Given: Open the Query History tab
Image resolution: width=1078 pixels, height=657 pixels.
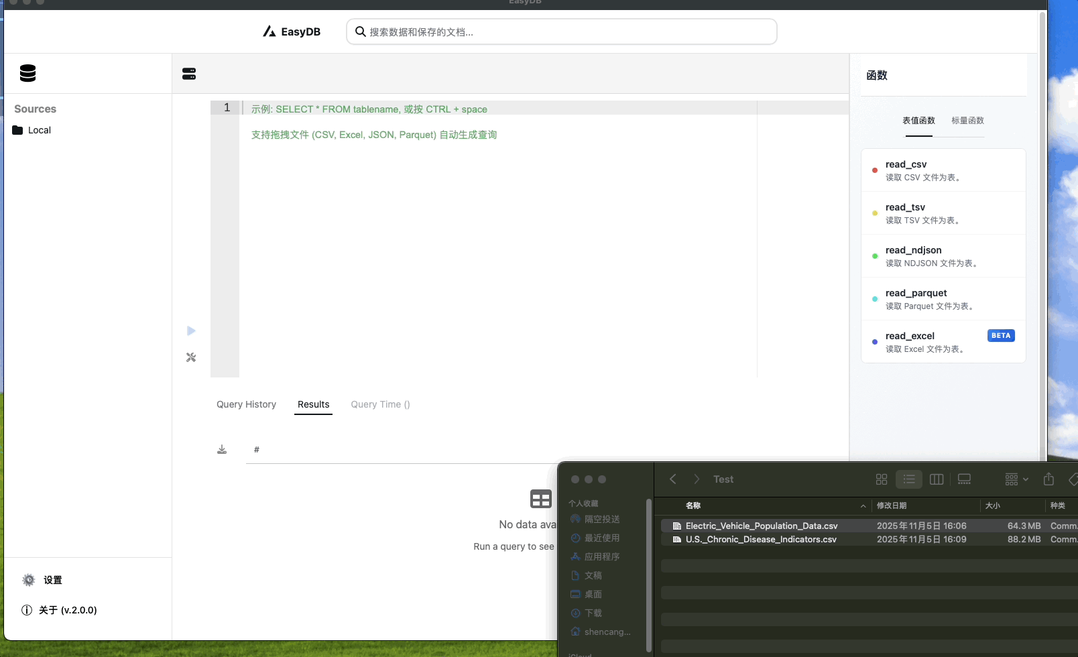Looking at the screenshot, I should [x=246, y=404].
